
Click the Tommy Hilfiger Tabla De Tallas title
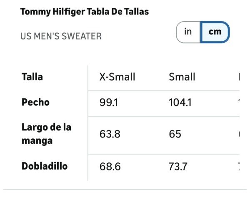click(85, 12)
